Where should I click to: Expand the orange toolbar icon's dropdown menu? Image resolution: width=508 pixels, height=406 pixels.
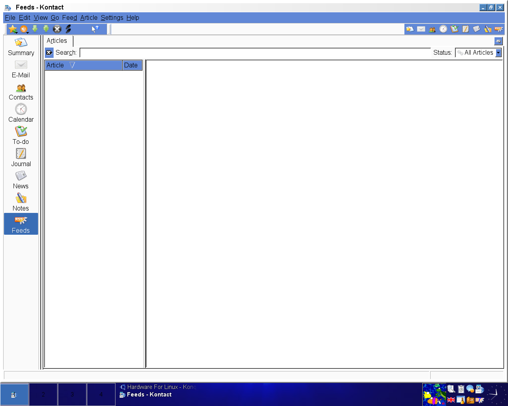pos(27,32)
